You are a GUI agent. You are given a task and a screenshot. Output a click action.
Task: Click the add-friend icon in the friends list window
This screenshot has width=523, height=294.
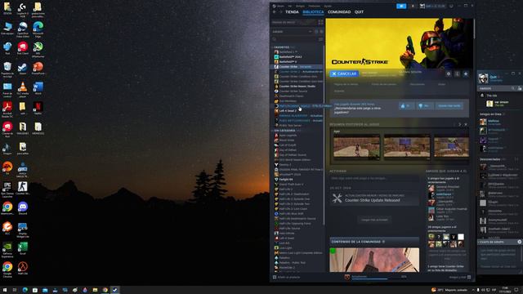point(520,89)
